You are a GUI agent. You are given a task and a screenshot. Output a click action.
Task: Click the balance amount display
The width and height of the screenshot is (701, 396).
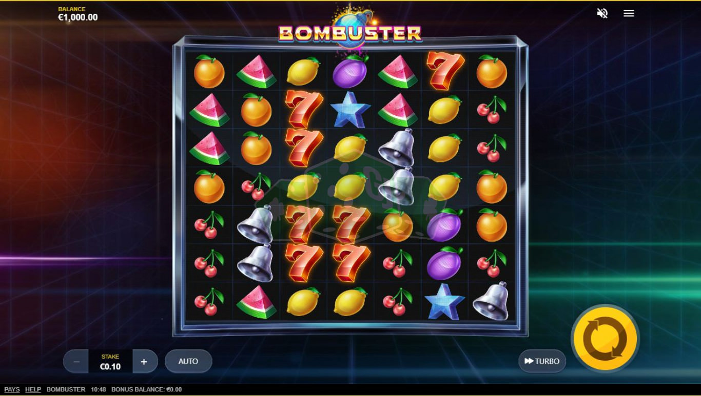[77, 17]
